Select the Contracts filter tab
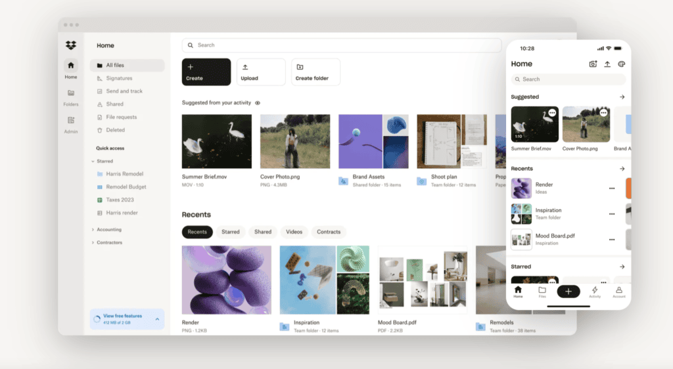Screen dimensions: 673x369 [x=329, y=232]
